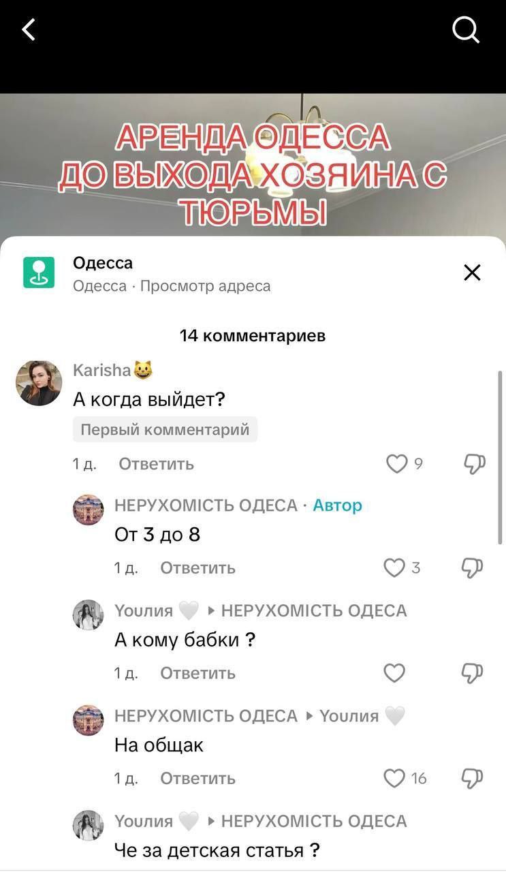
Task: Dislike the "А кому бабки?" comment
Action: 473,673
